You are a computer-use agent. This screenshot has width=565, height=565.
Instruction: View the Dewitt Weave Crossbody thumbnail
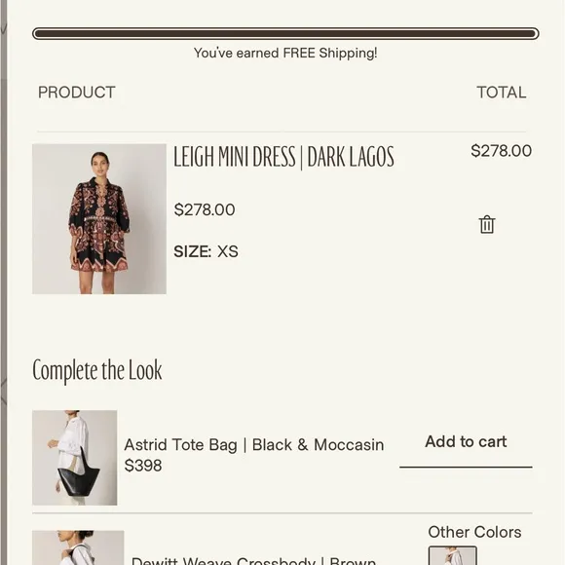point(78,547)
